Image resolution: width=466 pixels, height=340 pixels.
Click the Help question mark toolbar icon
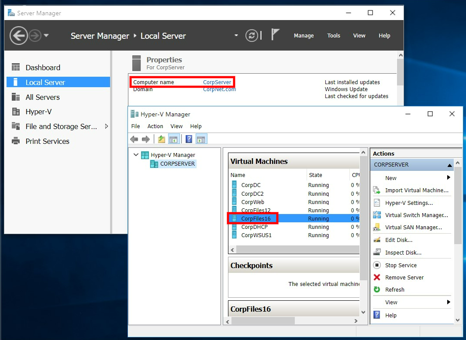tap(189, 139)
